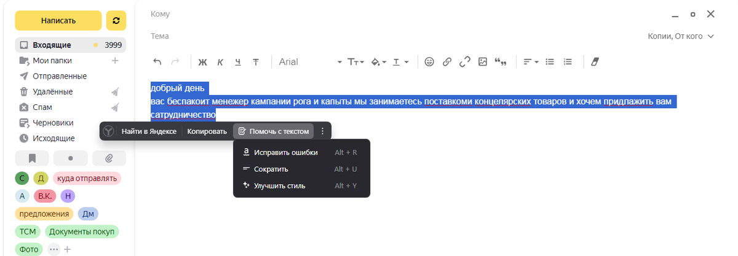Clear Спам folder with broom icon
Screen dimensions: 738x256
[x=114, y=107]
